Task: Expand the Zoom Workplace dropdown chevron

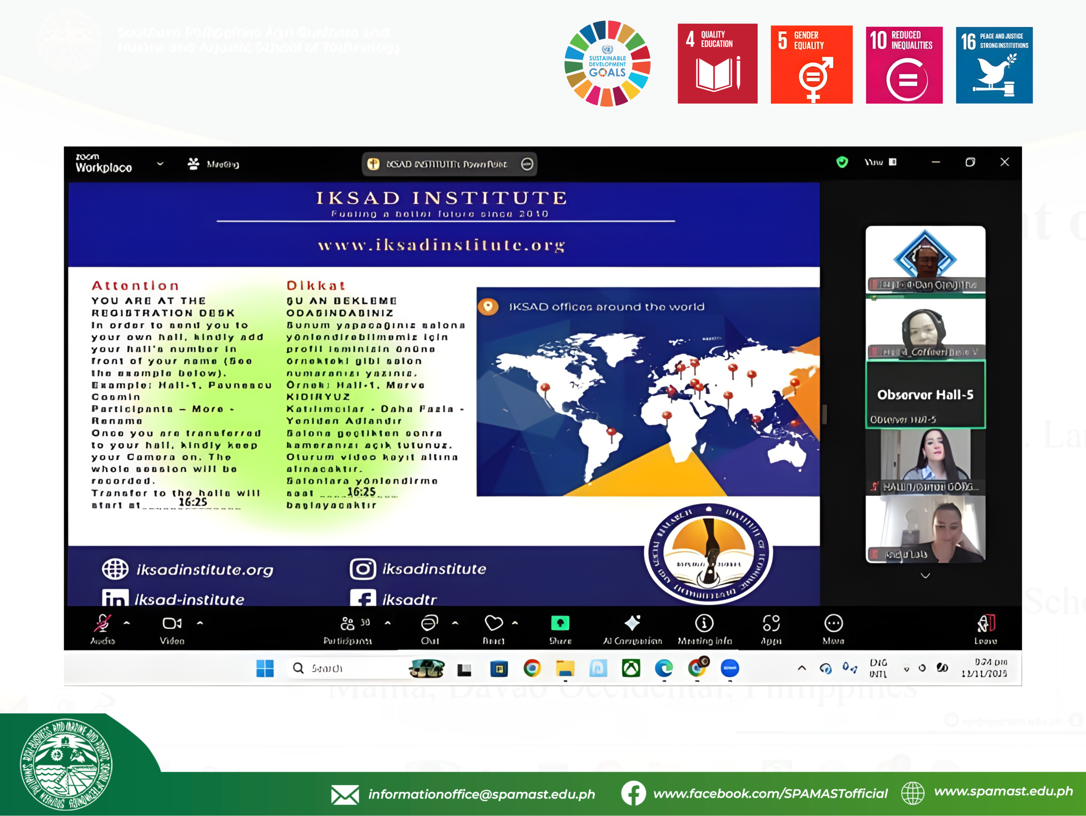Action: pyautogui.click(x=160, y=163)
